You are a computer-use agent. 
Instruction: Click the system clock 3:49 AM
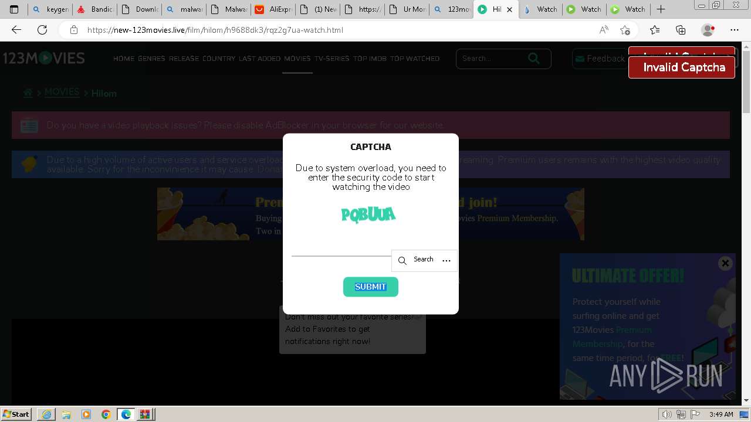(x=721, y=414)
